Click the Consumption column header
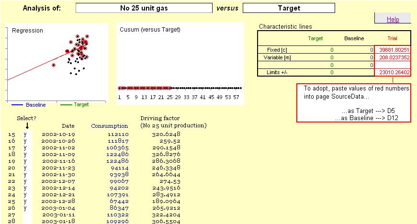The height and width of the screenshot is (224, 417). click(x=109, y=126)
